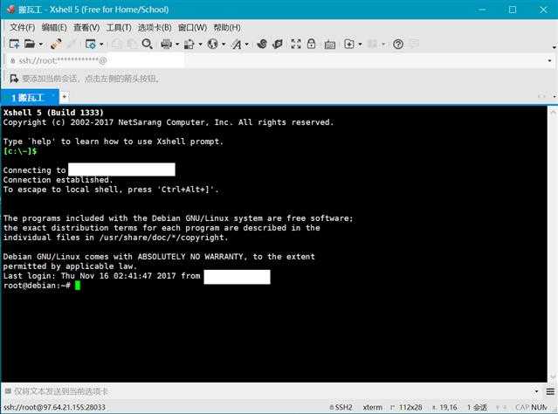Click the ssh://root address bar field
558x414 pixels.
click(278, 60)
